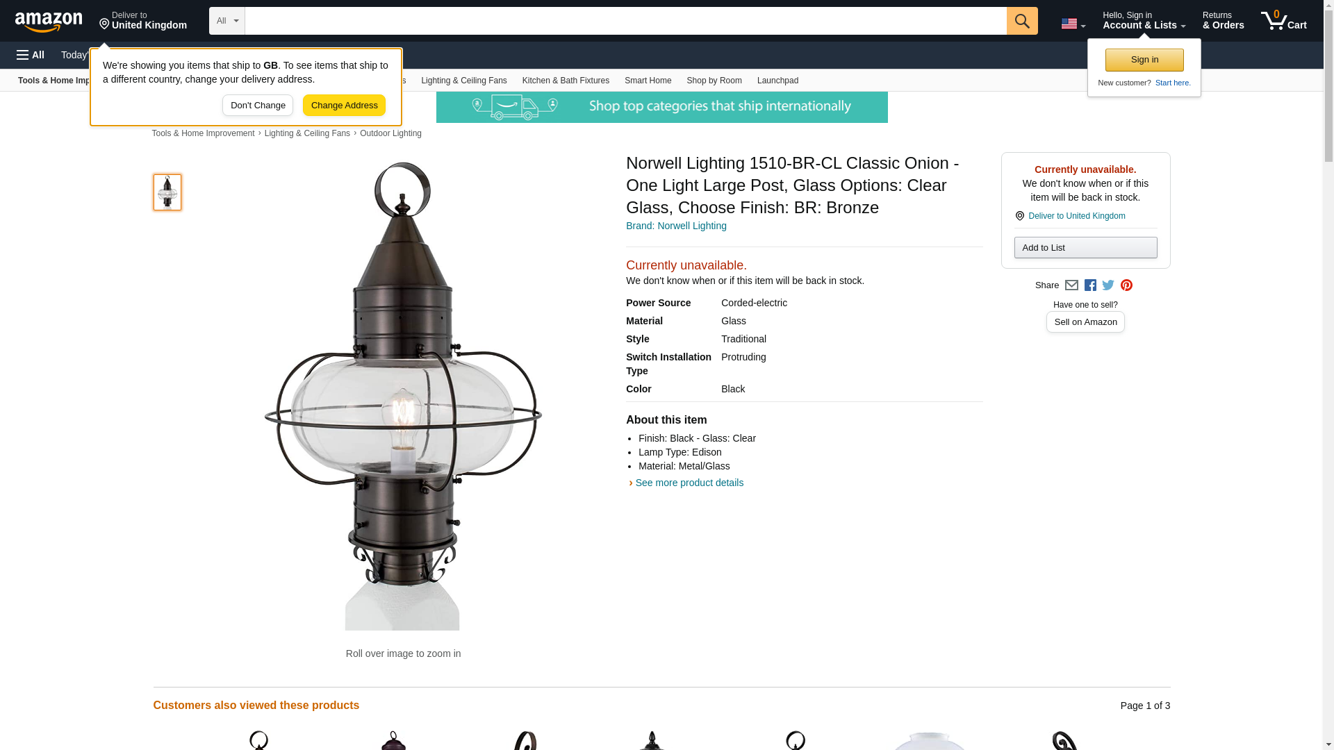Expand the Account & Lists menu
Image resolution: width=1334 pixels, height=750 pixels.
click(x=1144, y=21)
